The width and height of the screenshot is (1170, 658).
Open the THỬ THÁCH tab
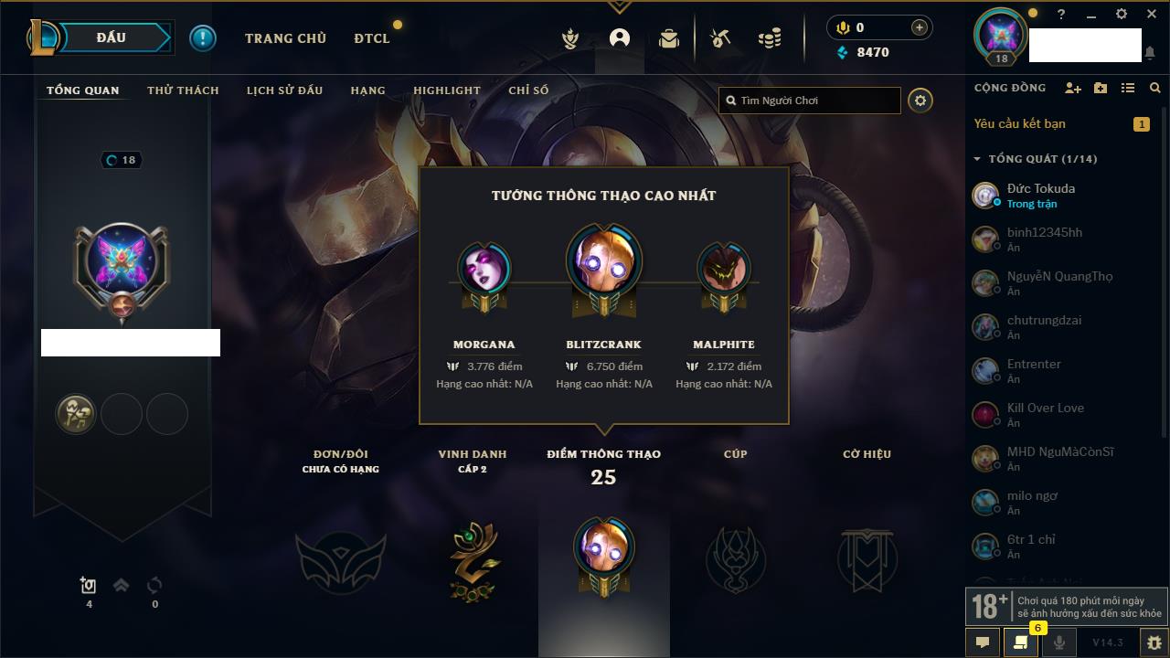[x=183, y=90]
